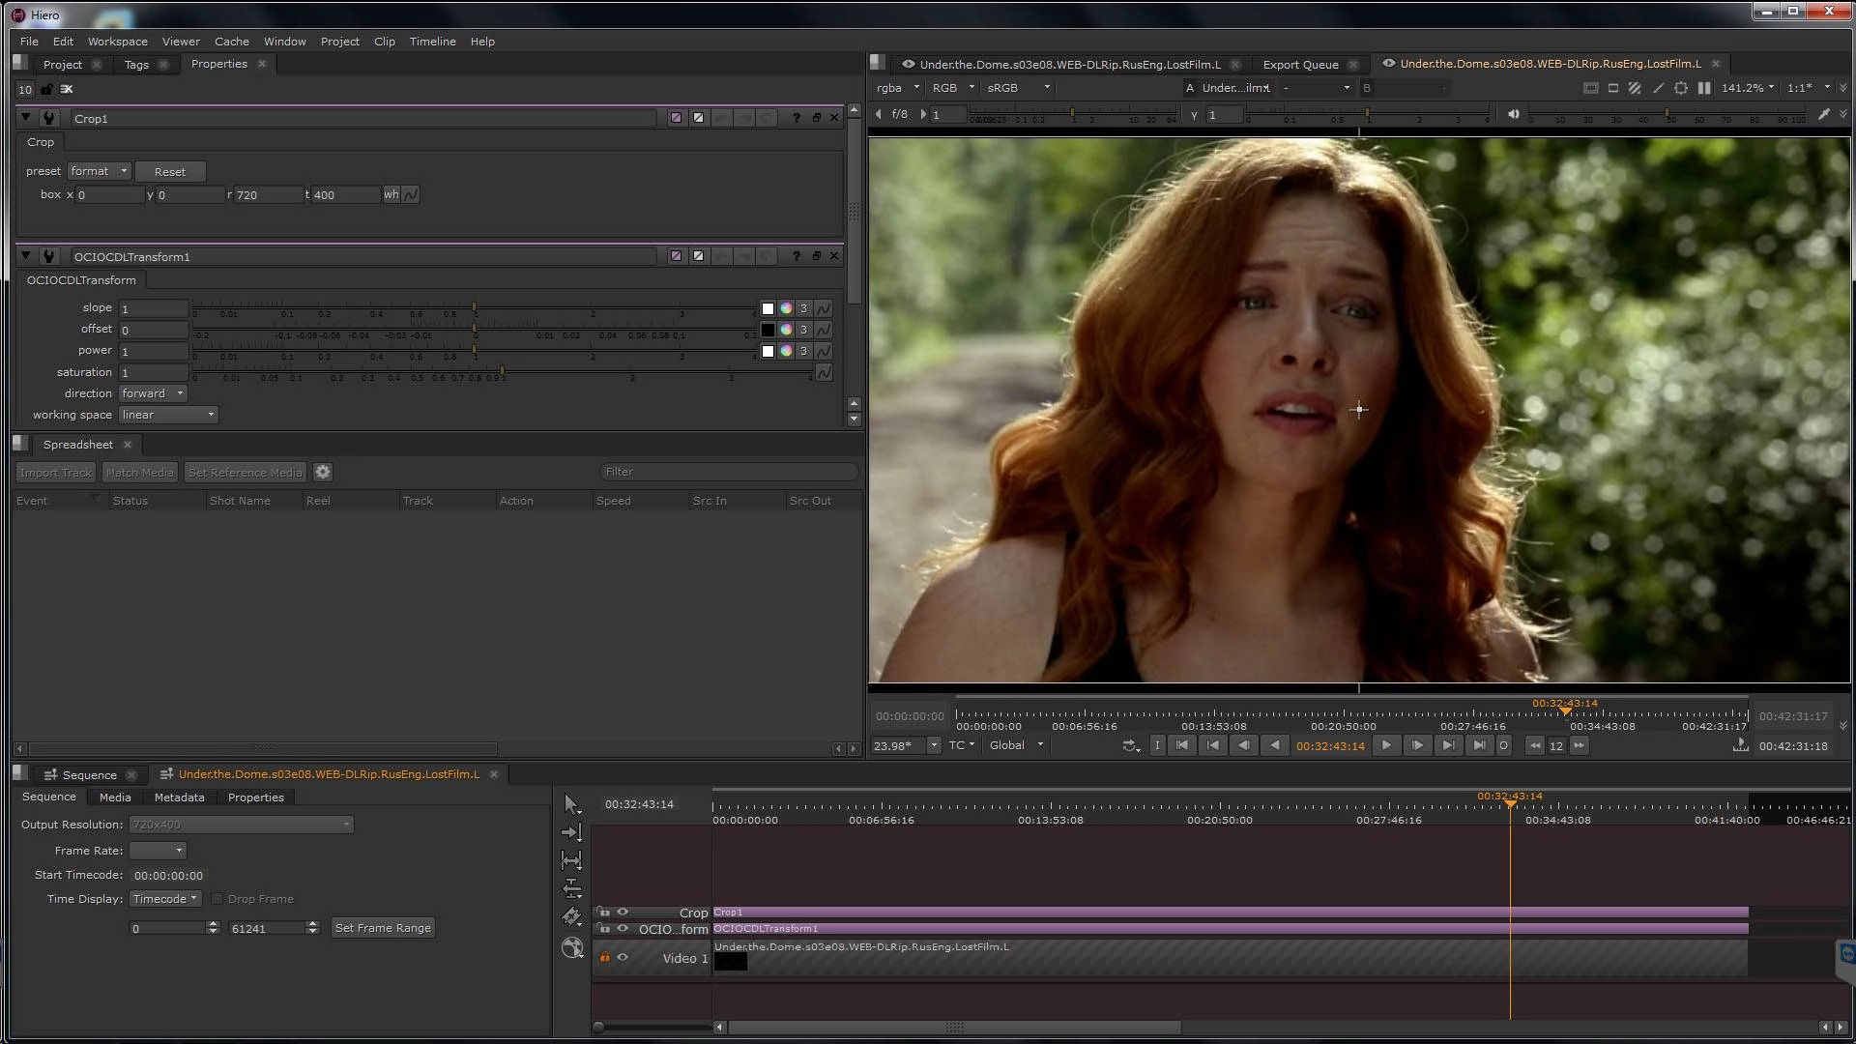Open the rgba channel dropdown
1856x1044 pixels.
pos(898,88)
